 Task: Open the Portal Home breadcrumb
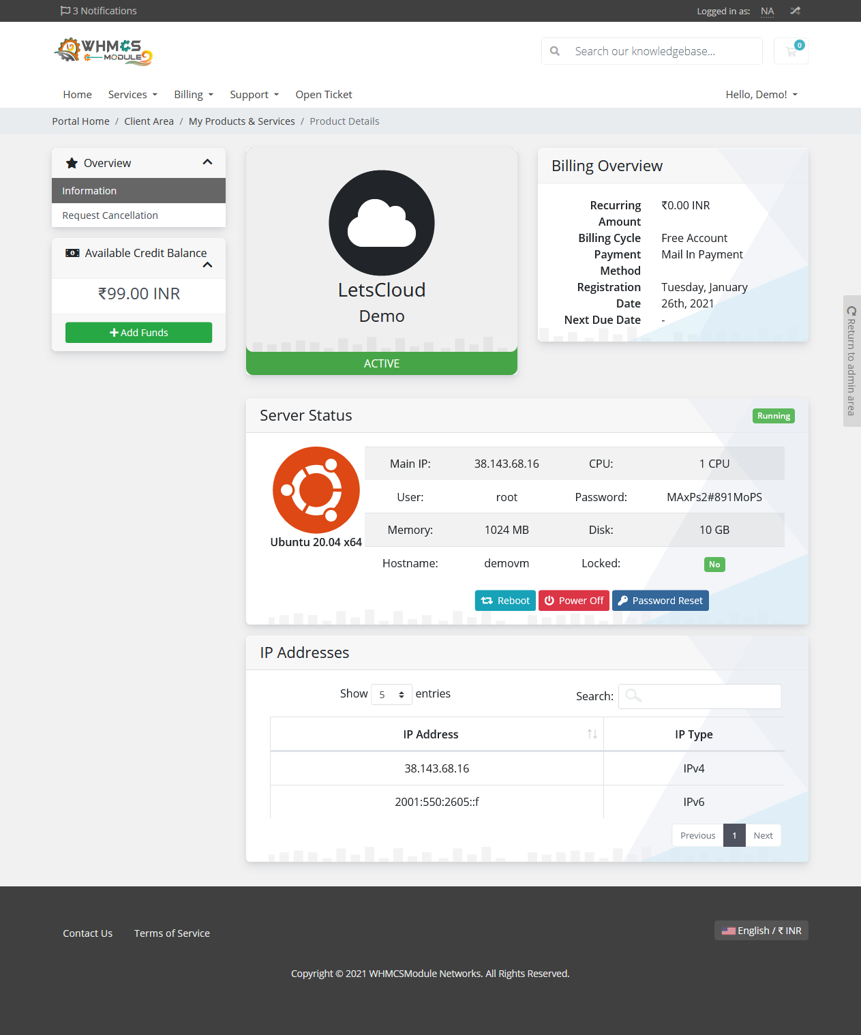80,121
